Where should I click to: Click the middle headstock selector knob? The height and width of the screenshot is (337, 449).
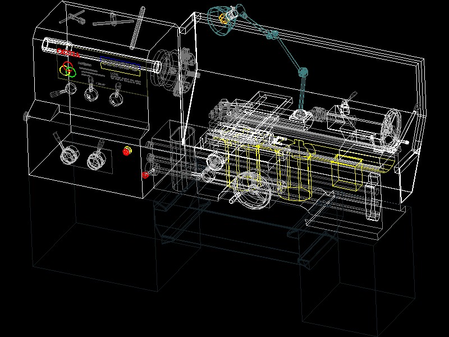90,93
